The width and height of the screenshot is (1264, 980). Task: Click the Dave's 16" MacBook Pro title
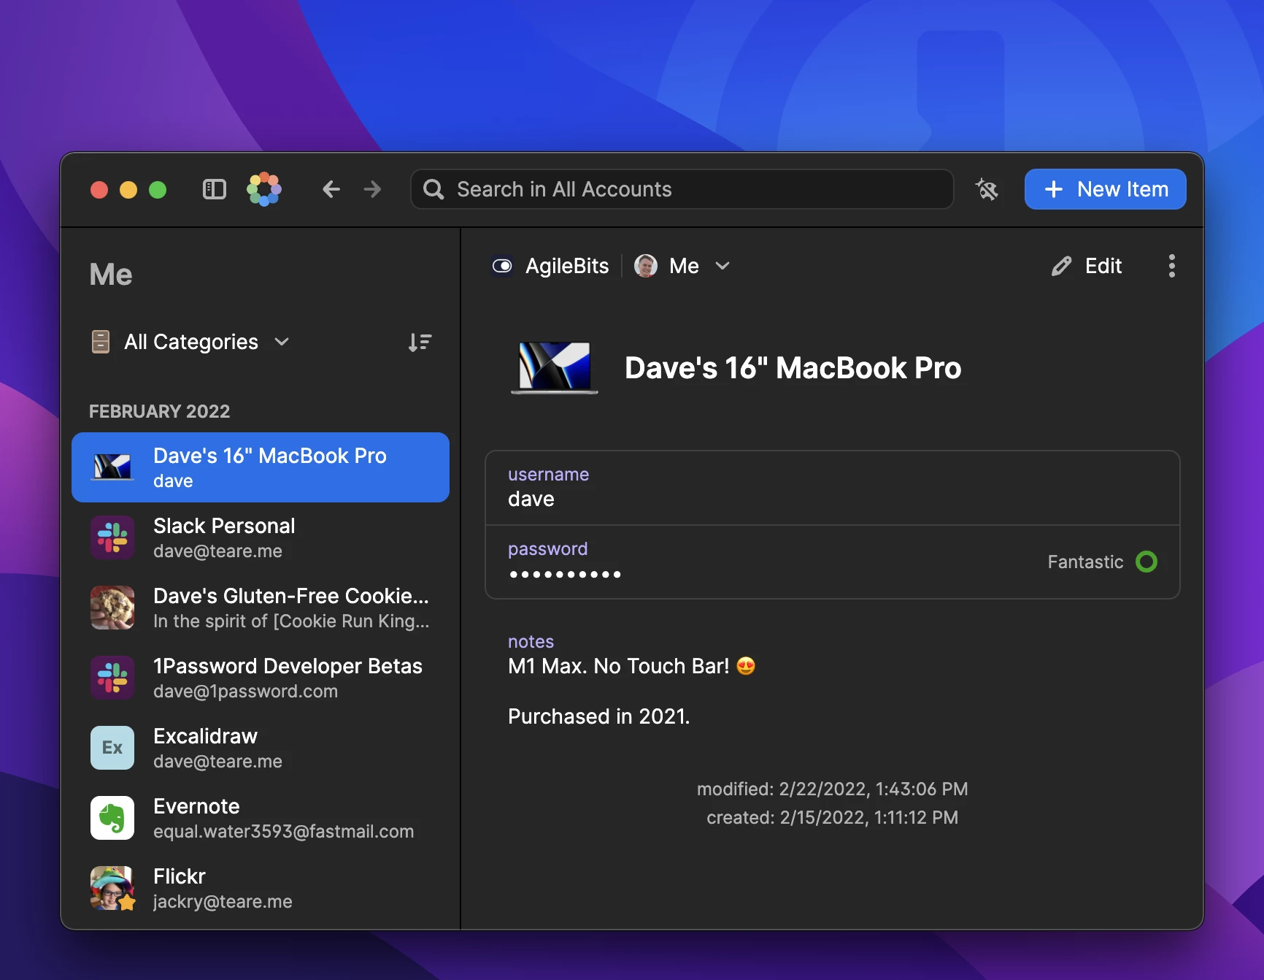[x=793, y=368]
